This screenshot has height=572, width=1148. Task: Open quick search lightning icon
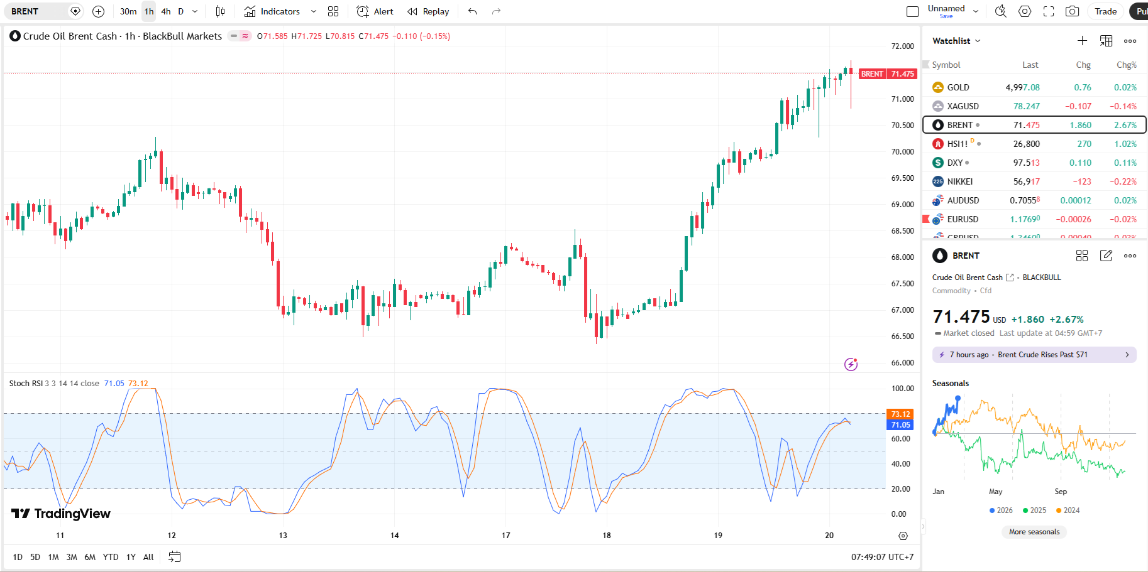[x=1000, y=11]
